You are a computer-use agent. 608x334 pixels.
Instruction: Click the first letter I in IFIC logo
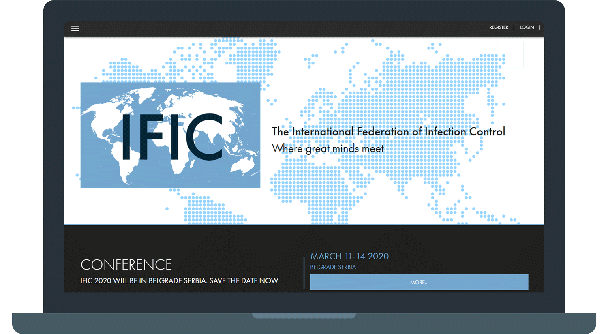126,137
